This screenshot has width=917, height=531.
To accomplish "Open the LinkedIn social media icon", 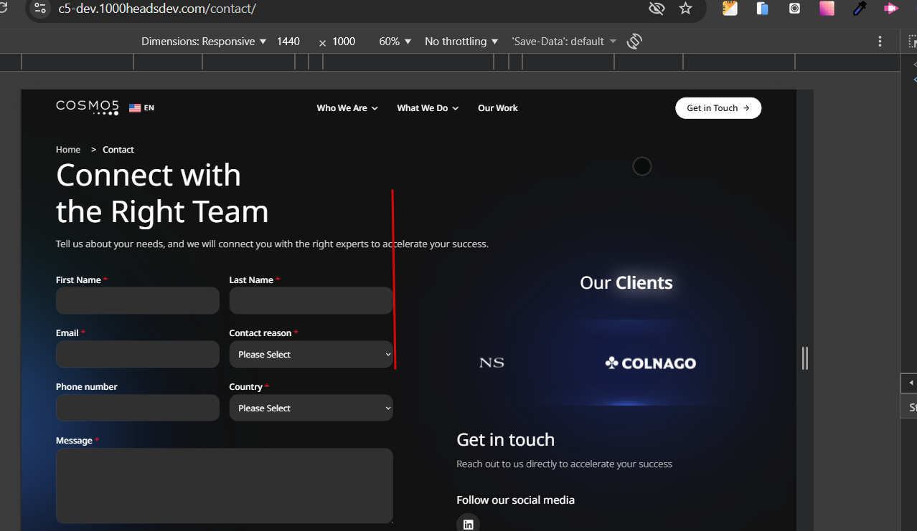I will tap(468, 523).
